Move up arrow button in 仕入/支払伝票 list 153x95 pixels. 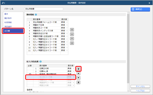point(78,73)
